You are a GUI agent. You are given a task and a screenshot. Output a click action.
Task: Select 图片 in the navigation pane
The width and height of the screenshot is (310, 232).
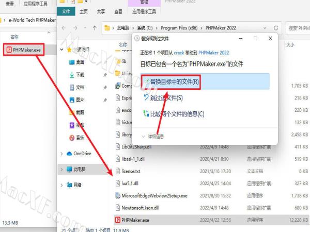76,100
